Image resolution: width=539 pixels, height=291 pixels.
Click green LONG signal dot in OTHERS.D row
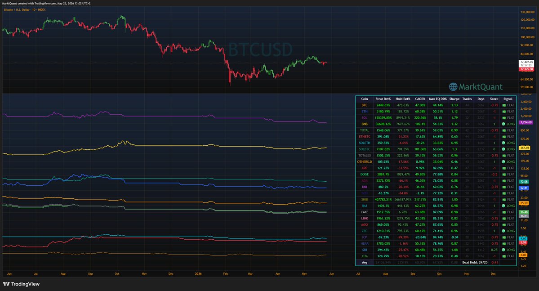tap(503, 161)
